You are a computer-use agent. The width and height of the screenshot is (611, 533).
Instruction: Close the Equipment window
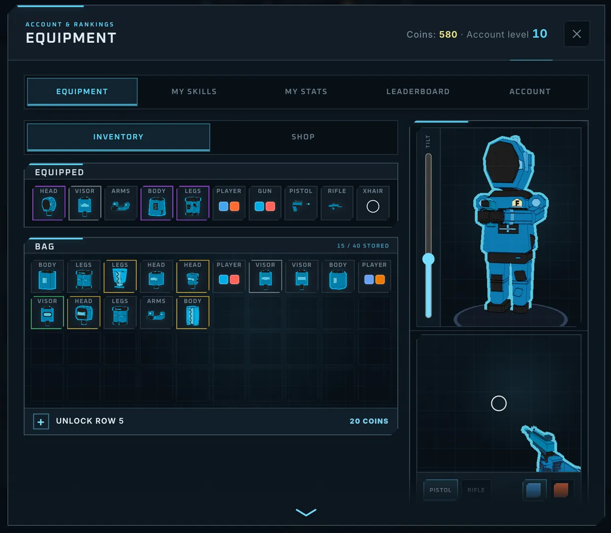click(576, 34)
